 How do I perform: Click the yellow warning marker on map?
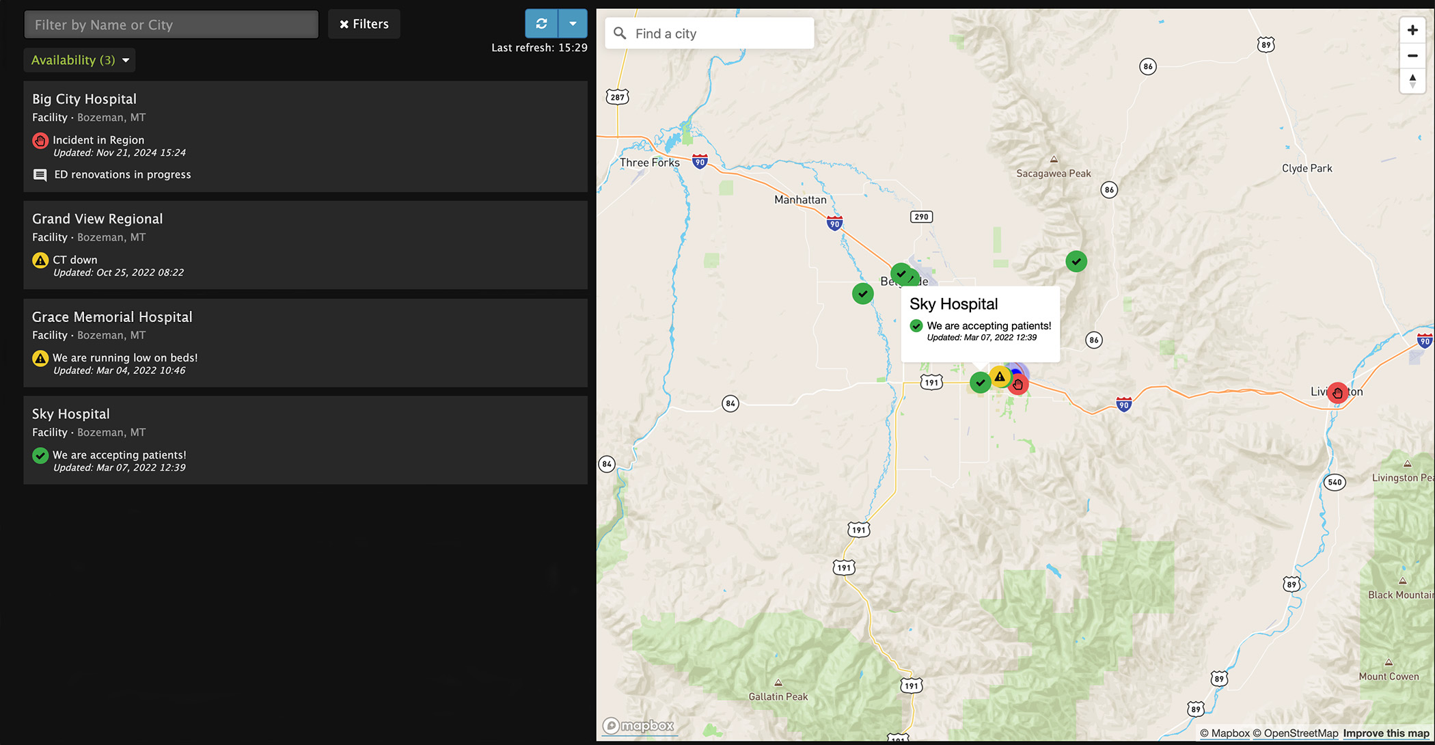coord(1000,377)
